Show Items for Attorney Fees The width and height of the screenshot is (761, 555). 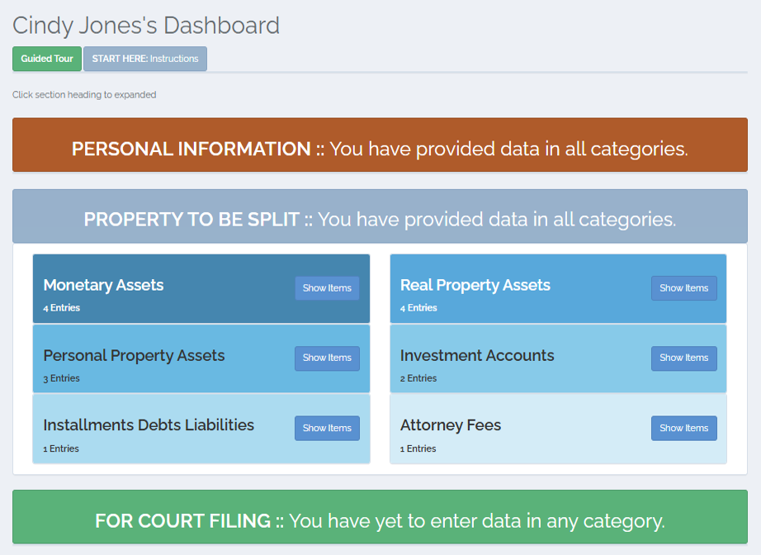click(x=683, y=428)
